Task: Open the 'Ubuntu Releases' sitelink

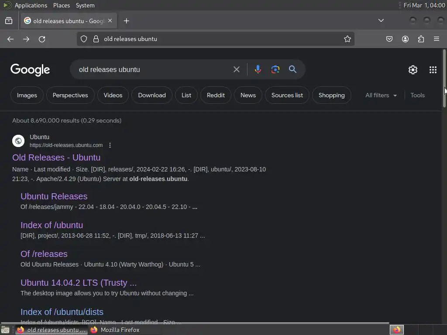Action: 54,196
